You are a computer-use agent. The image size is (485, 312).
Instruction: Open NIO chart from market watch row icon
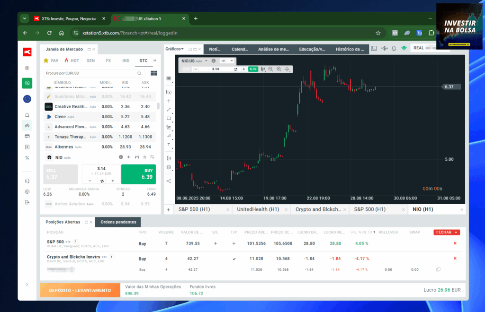click(137, 157)
